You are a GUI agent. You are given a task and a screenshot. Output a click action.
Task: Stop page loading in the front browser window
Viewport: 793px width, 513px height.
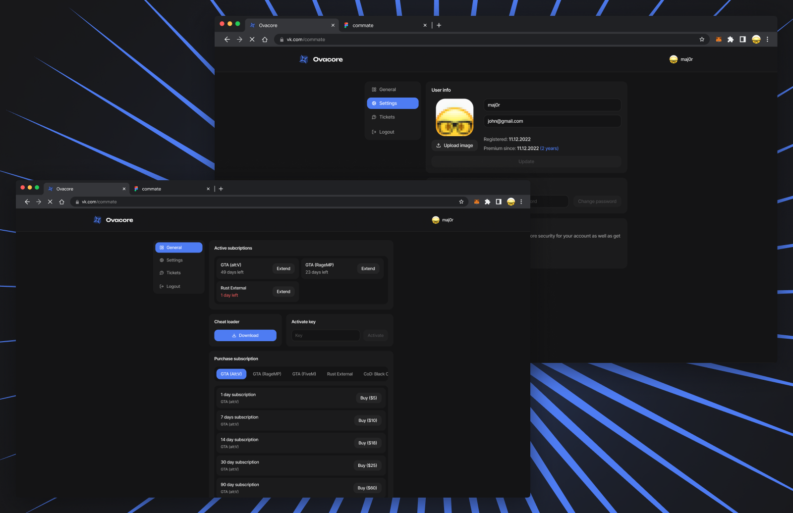click(x=50, y=202)
